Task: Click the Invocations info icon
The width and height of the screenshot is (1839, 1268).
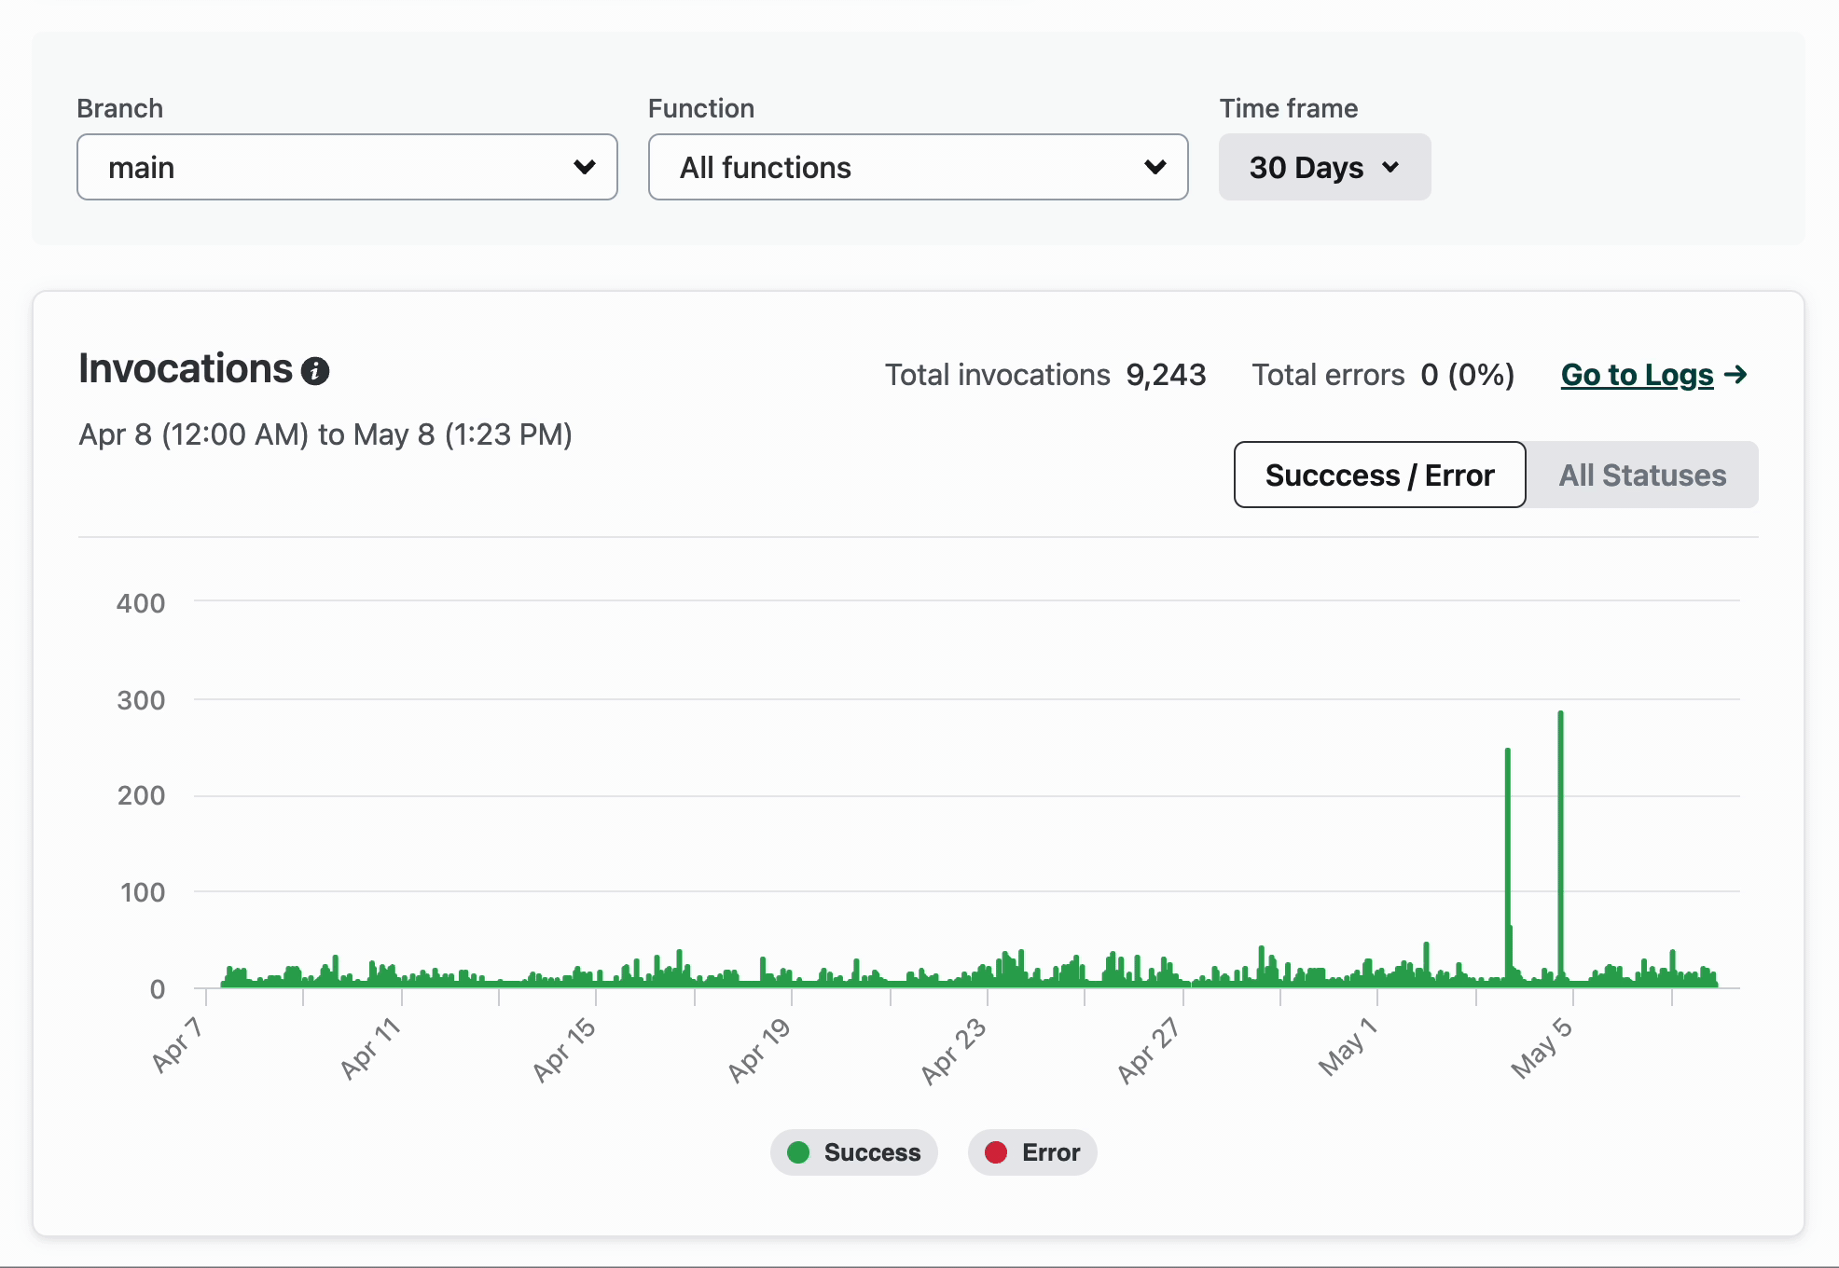Action: [315, 371]
